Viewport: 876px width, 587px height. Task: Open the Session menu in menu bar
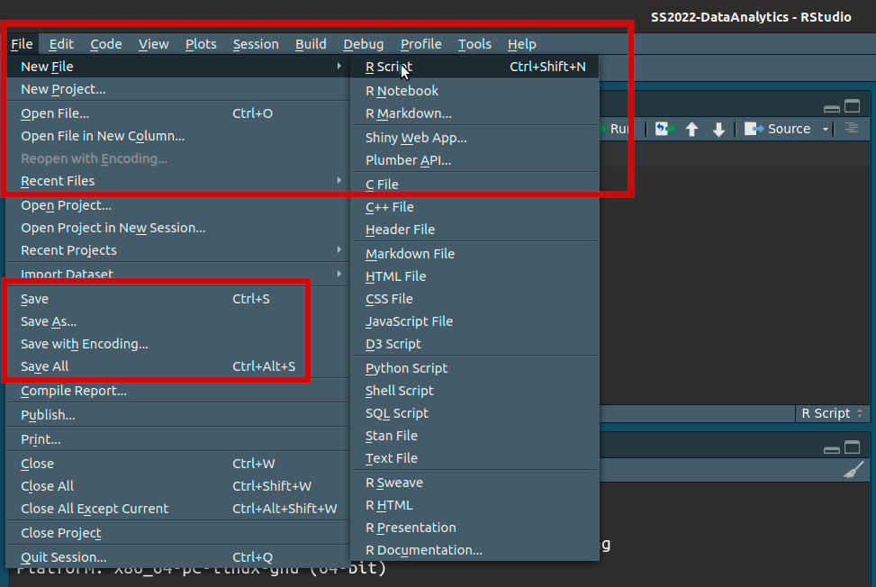(256, 43)
